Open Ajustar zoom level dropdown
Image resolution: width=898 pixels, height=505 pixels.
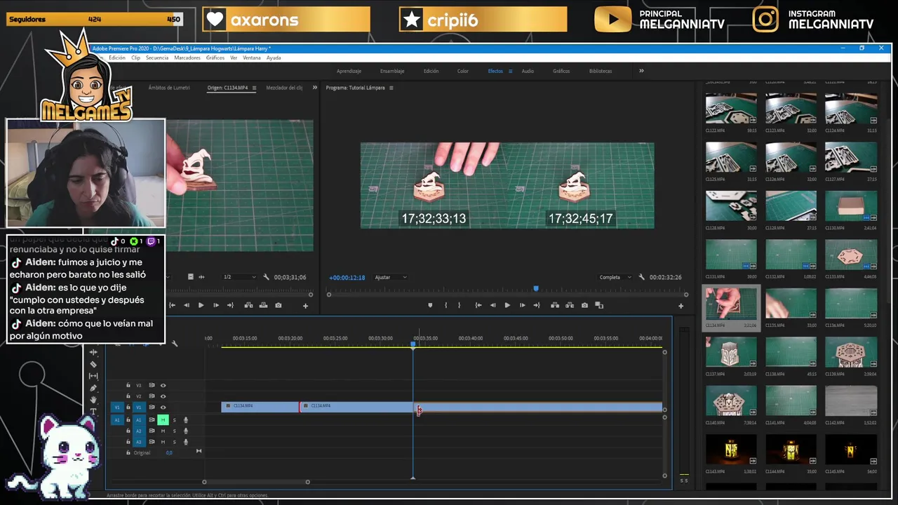[x=390, y=277]
